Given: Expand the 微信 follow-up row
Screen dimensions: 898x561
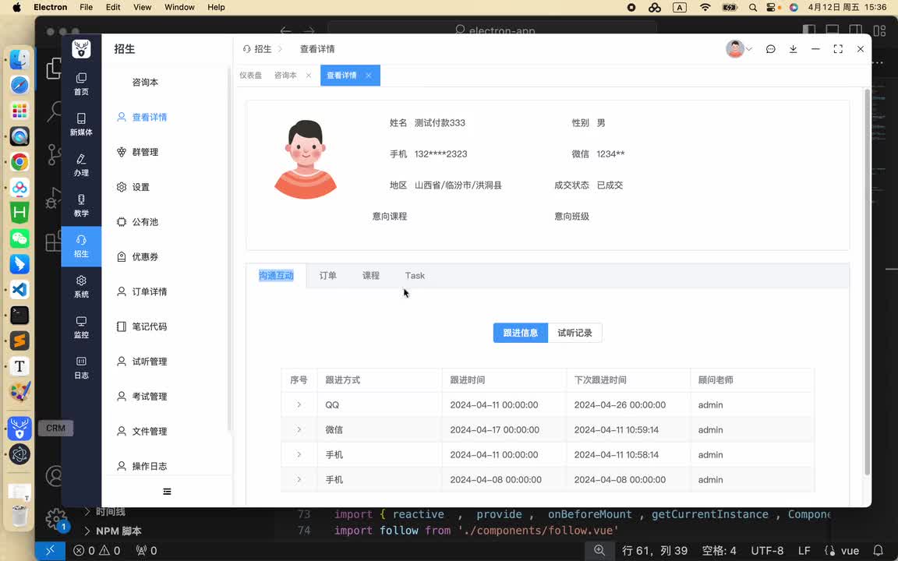Looking at the screenshot, I should click(x=299, y=430).
